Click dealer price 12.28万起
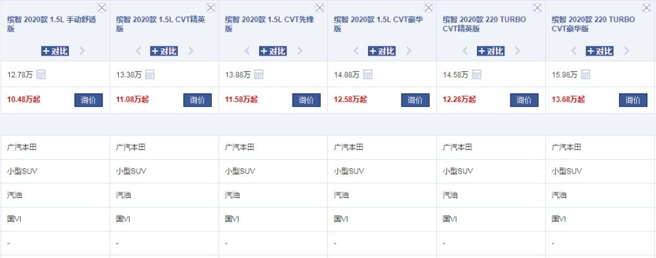Viewport: 656px width, 258px height. [459, 100]
